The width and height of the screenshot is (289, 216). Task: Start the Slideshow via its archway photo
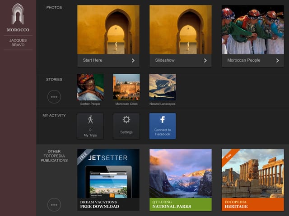(x=181, y=30)
